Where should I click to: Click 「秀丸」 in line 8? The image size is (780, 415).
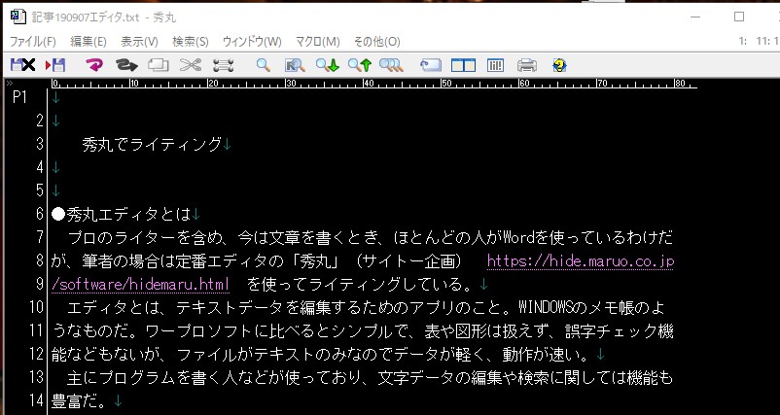(316, 260)
